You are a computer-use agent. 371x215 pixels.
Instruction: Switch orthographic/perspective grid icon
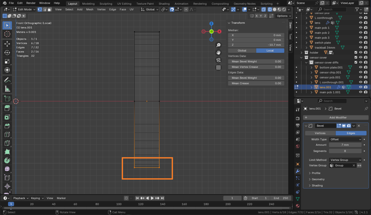pyautogui.click(x=218, y=67)
